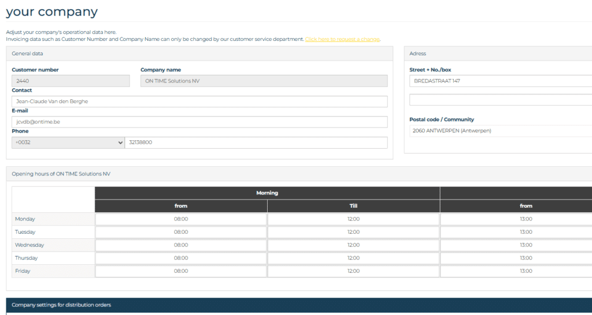Click the Postal code / Community field
The image size is (592, 315).
pyautogui.click(x=501, y=131)
